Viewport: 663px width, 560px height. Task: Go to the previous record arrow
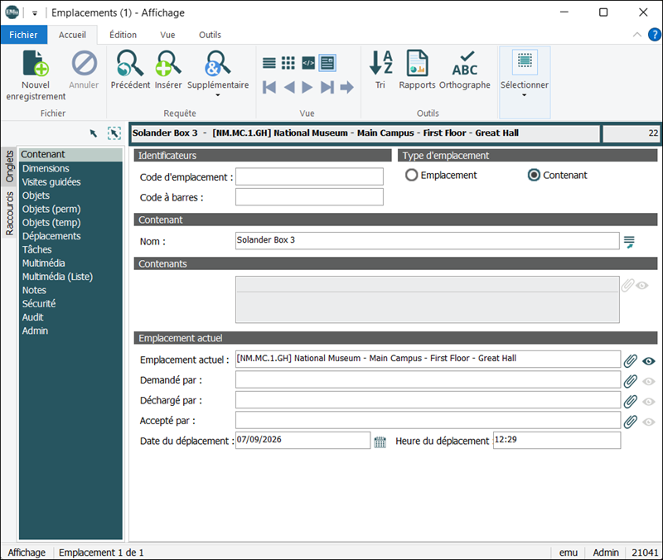click(x=289, y=88)
